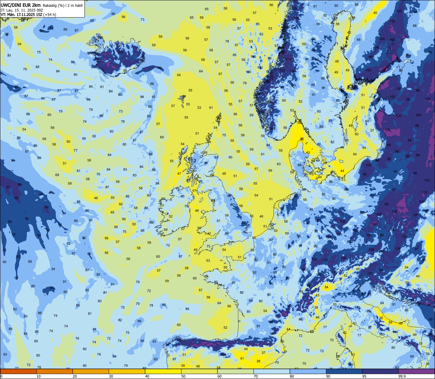Click the color scale tick label '60'
Image resolution: width=435 pixels, height=379 pixels.
tap(220, 376)
